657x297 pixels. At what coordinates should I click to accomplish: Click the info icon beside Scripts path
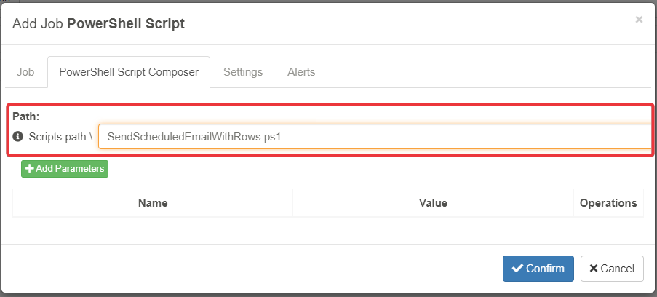18,136
